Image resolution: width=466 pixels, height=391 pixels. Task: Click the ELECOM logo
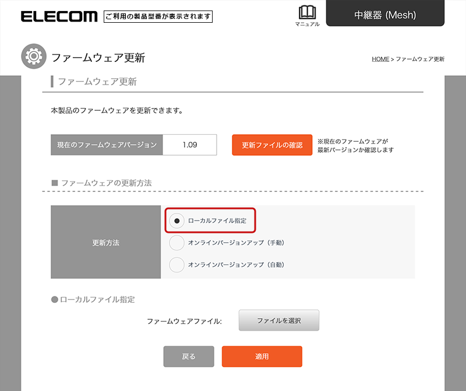tap(59, 16)
